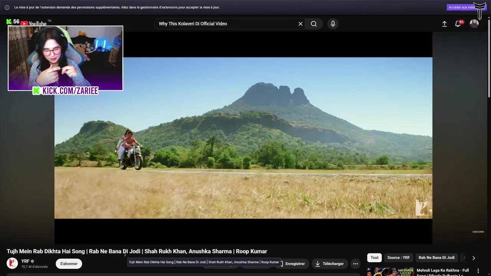Screen dimensions: 491x276
Task: Click the page vertical scrollbar
Action: pyautogui.click(x=489, y=58)
